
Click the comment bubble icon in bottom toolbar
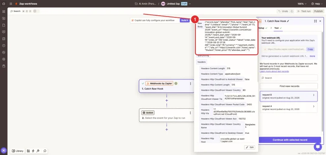[x=45, y=151]
